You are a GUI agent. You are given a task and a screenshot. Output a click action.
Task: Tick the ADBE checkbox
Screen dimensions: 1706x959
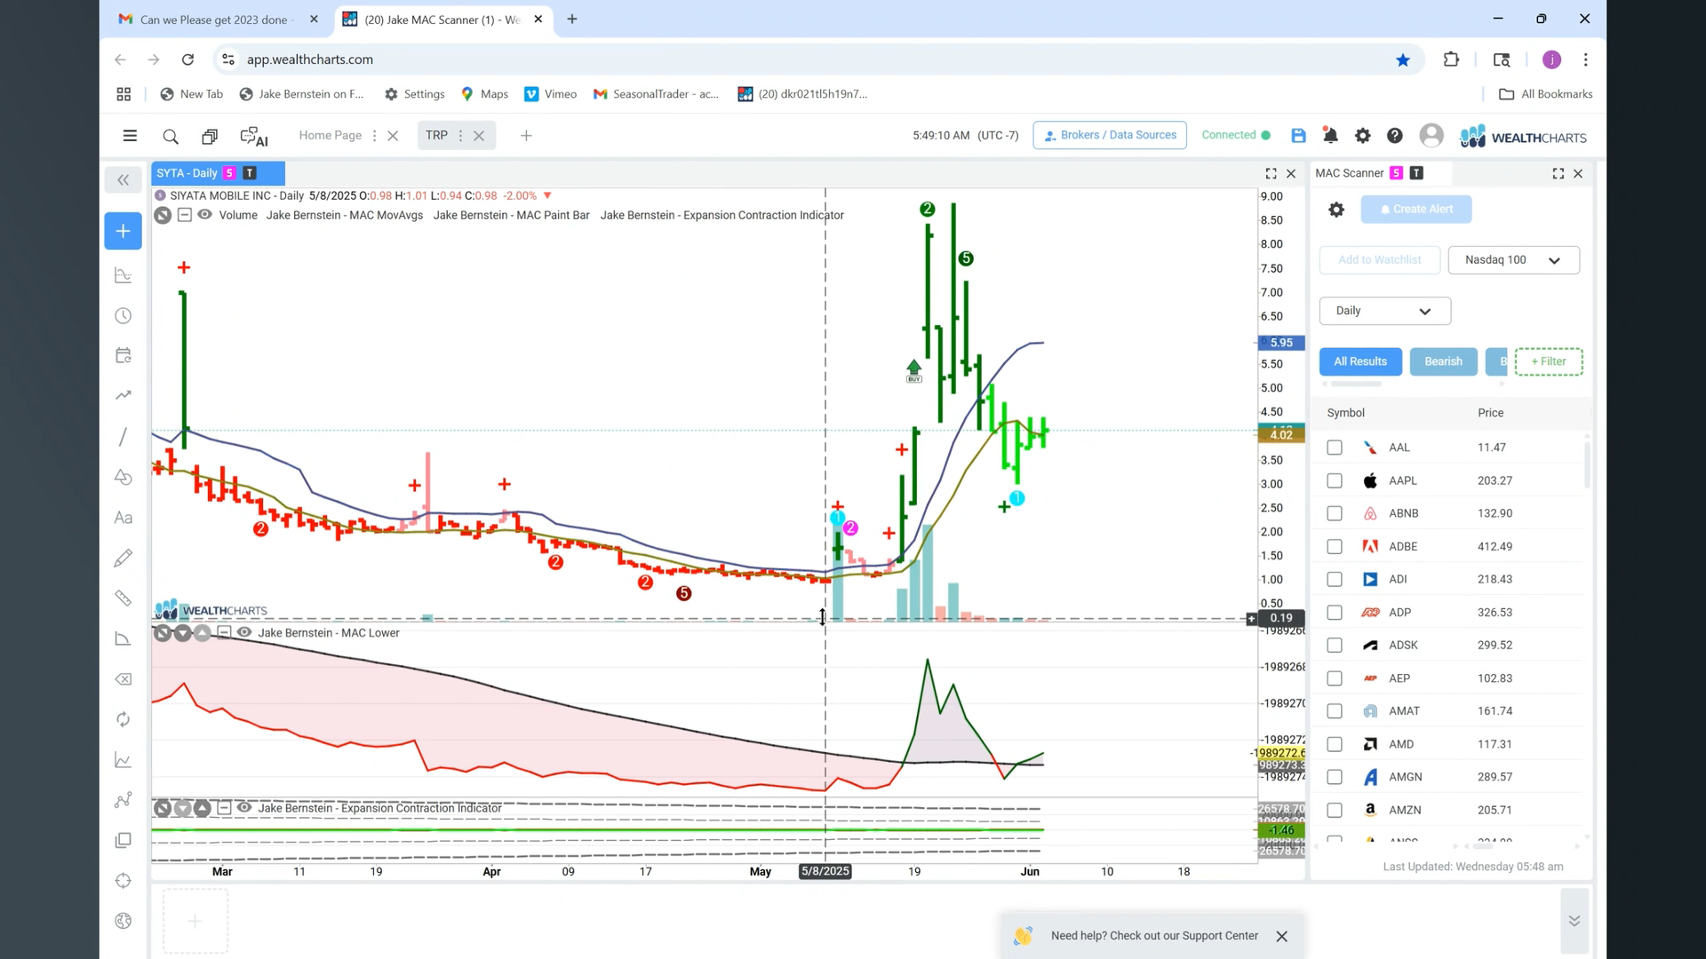(x=1335, y=546)
